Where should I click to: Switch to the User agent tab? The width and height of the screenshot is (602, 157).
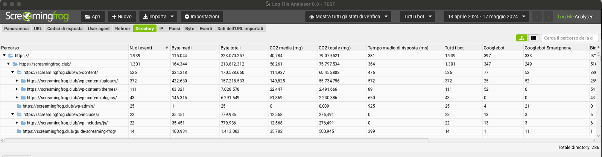[x=99, y=29]
